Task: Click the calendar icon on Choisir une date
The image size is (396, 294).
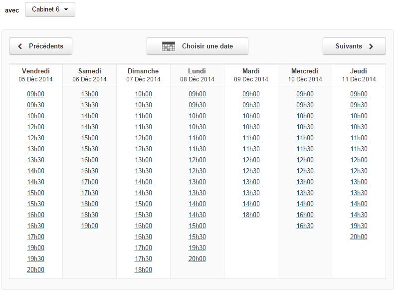Action: (x=169, y=46)
